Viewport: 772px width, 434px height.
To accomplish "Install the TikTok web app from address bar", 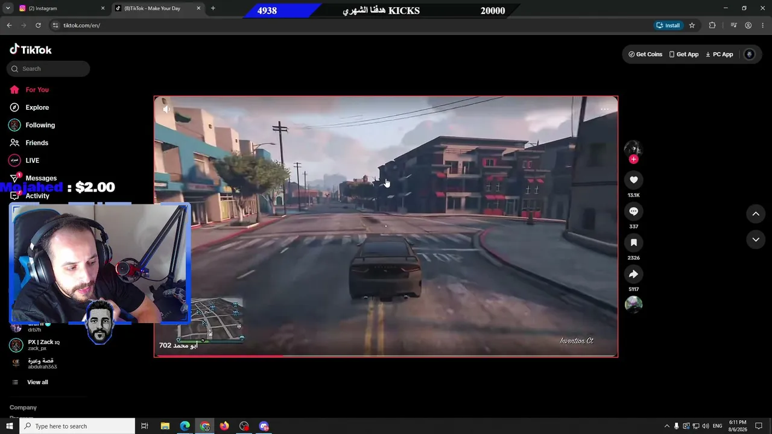I will coord(668,25).
